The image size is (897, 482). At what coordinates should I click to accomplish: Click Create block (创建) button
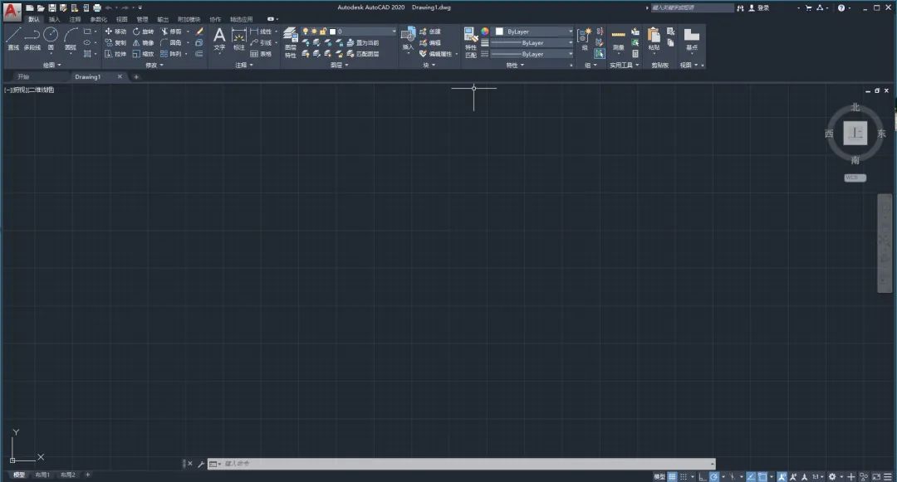point(430,32)
